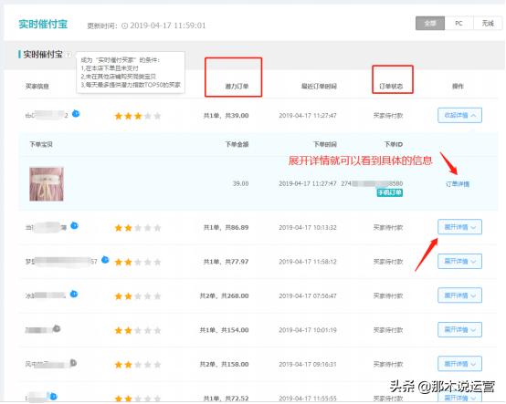The height and width of the screenshot is (404, 506).
Task: Click the blue badge icon in the 268.00 row
Action: 74,294
